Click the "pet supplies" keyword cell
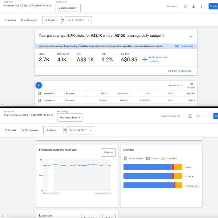218x218 pixels. click(49, 100)
